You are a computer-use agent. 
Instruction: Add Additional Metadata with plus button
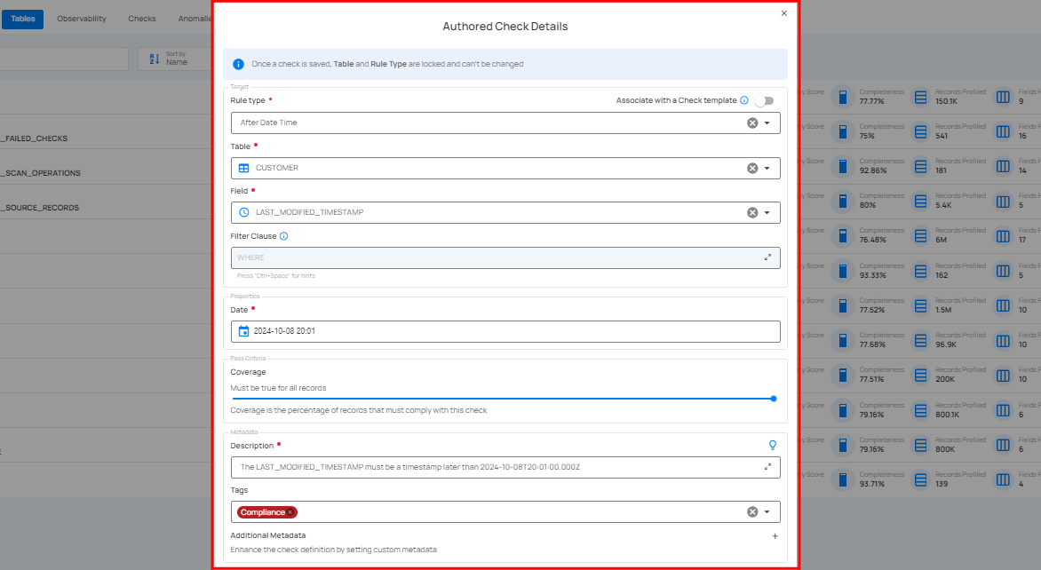[775, 536]
